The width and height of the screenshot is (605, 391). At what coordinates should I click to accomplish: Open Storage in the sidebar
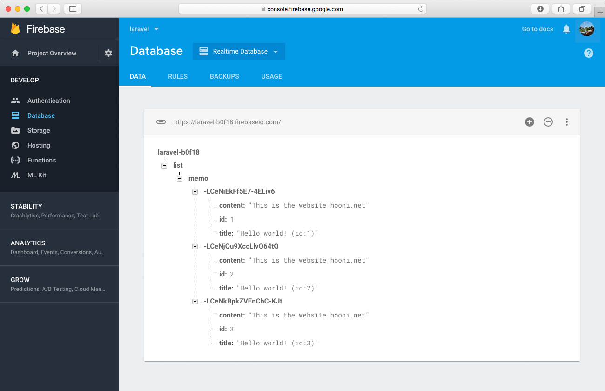(x=39, y=130)
